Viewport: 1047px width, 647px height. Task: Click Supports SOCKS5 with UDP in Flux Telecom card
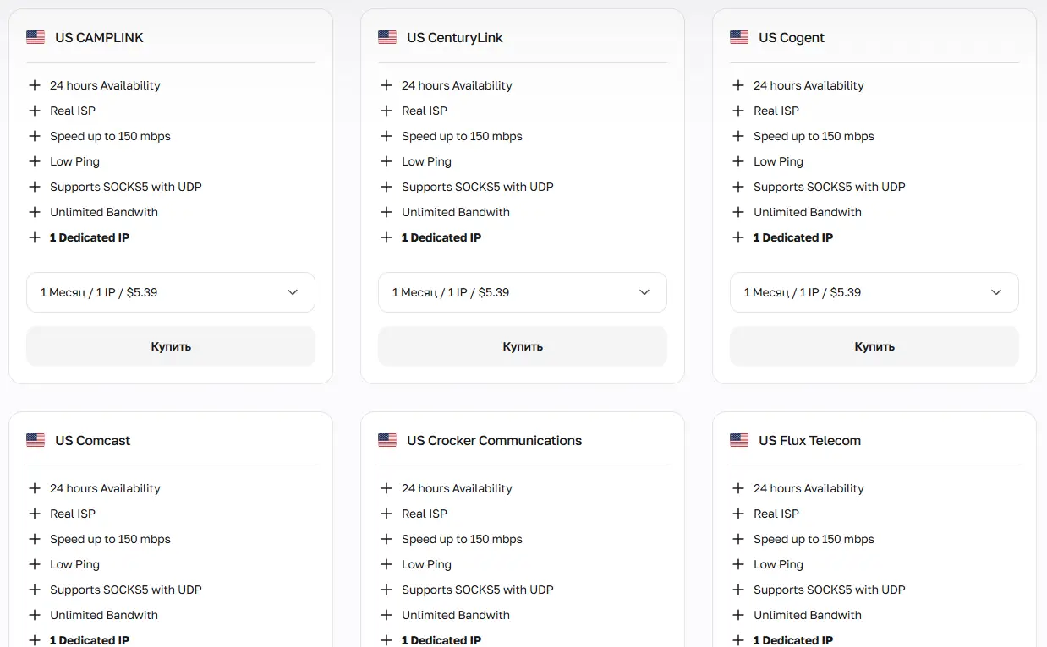pos(829,590)
